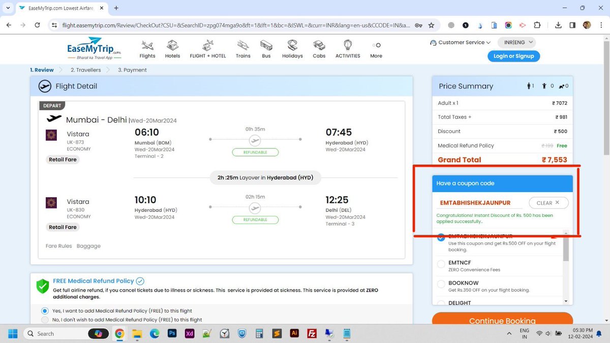This screenshot has width=610, height=343.
Task: Launch Photoshop from the taskbar
Action: 172,333
